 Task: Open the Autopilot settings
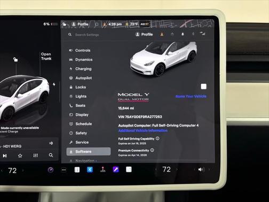(81, 78)
